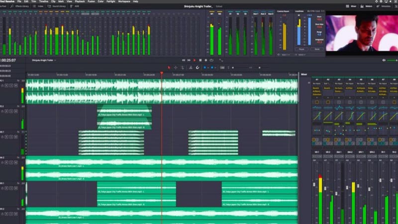Click the rewind transport button
Screen dimensions: 398x224
click(x=183, y=60)
